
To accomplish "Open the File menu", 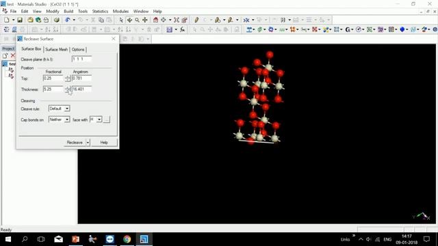I will [x=13, y=12].
